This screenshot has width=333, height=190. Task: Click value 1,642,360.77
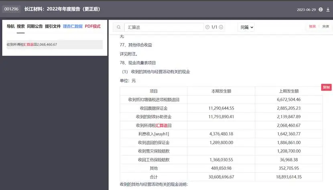(288, 134)
